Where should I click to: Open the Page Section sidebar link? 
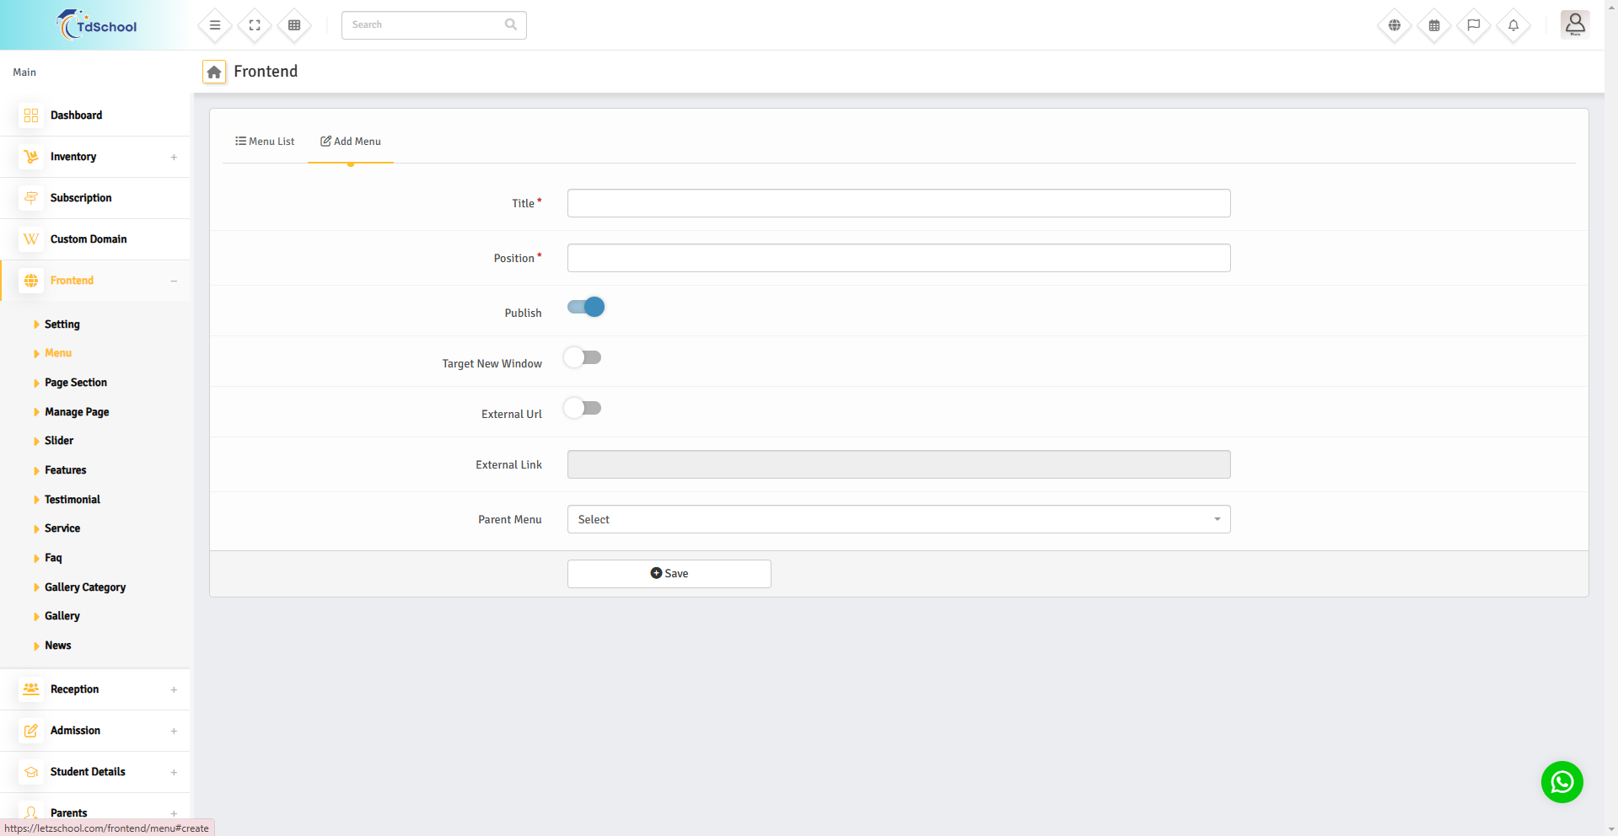pyautogui.click(x=76, y=383)
